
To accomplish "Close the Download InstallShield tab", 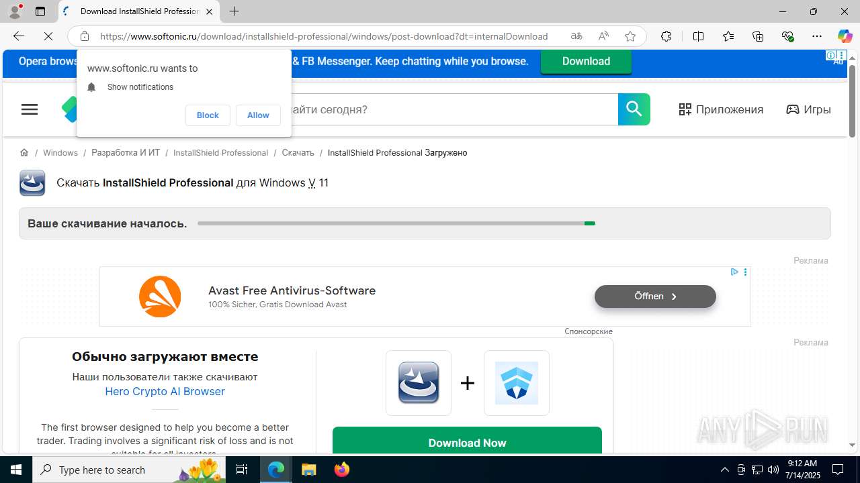I will [209, 11].
